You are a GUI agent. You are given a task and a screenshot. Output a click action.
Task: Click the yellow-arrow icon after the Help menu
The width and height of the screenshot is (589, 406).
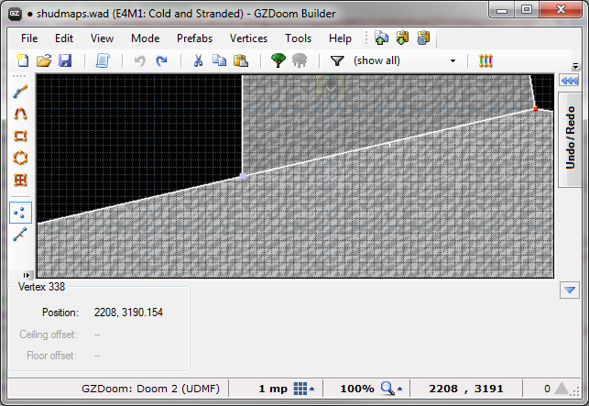click(x=402, y=38)
